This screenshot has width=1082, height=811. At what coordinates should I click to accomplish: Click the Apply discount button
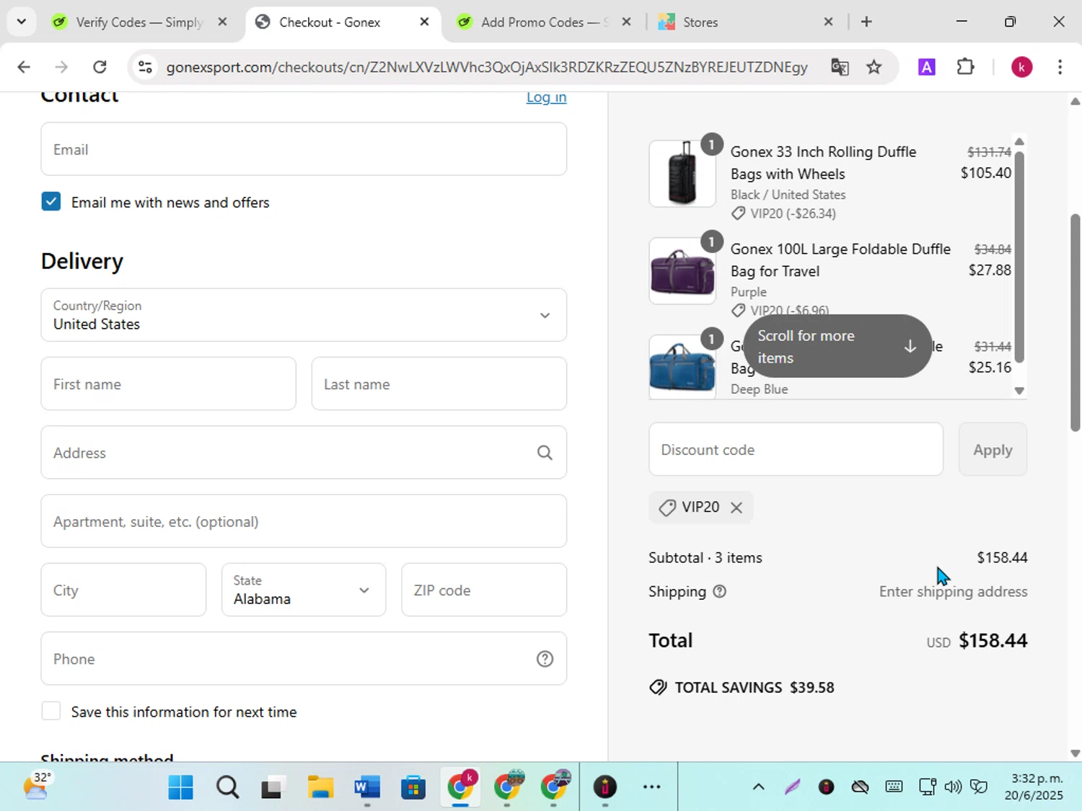[993, 450]
